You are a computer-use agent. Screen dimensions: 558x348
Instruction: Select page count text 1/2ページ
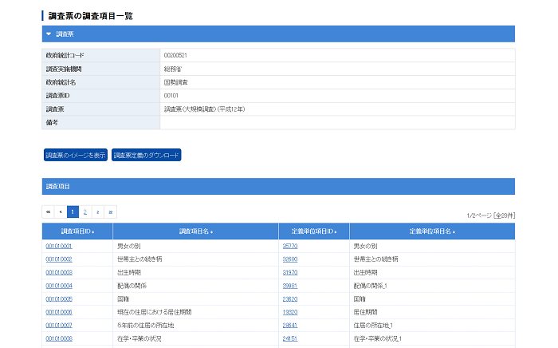pos(479,216)
